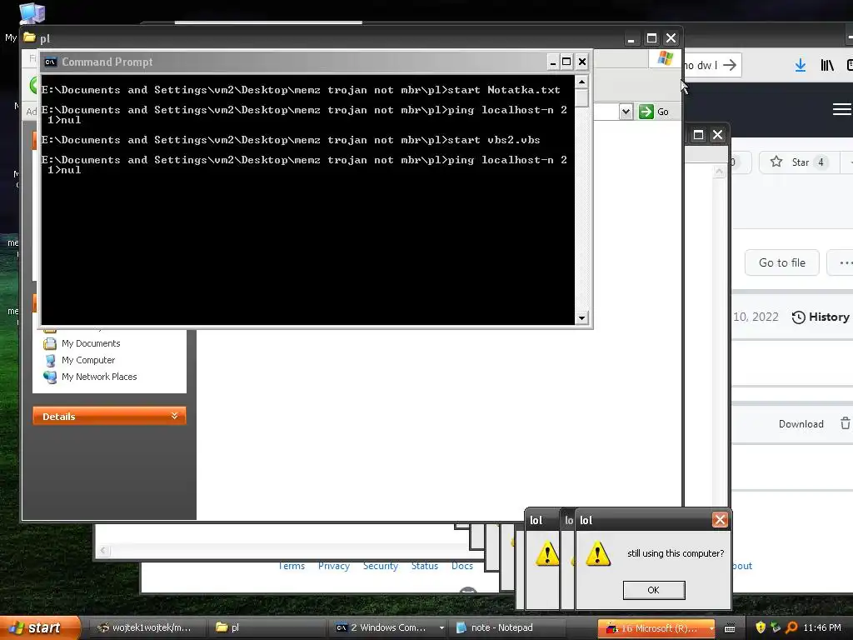Viewport: 853px width, 640px height.
Task: Click the star icon beside Star
Action: click(776, 162)
